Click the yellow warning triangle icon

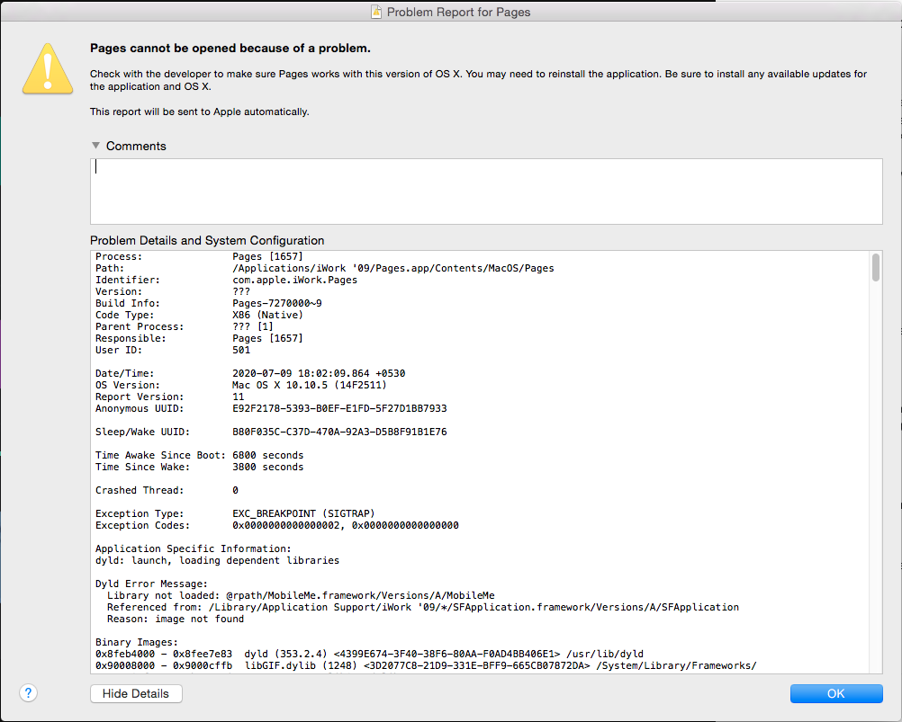pos(48,69)
